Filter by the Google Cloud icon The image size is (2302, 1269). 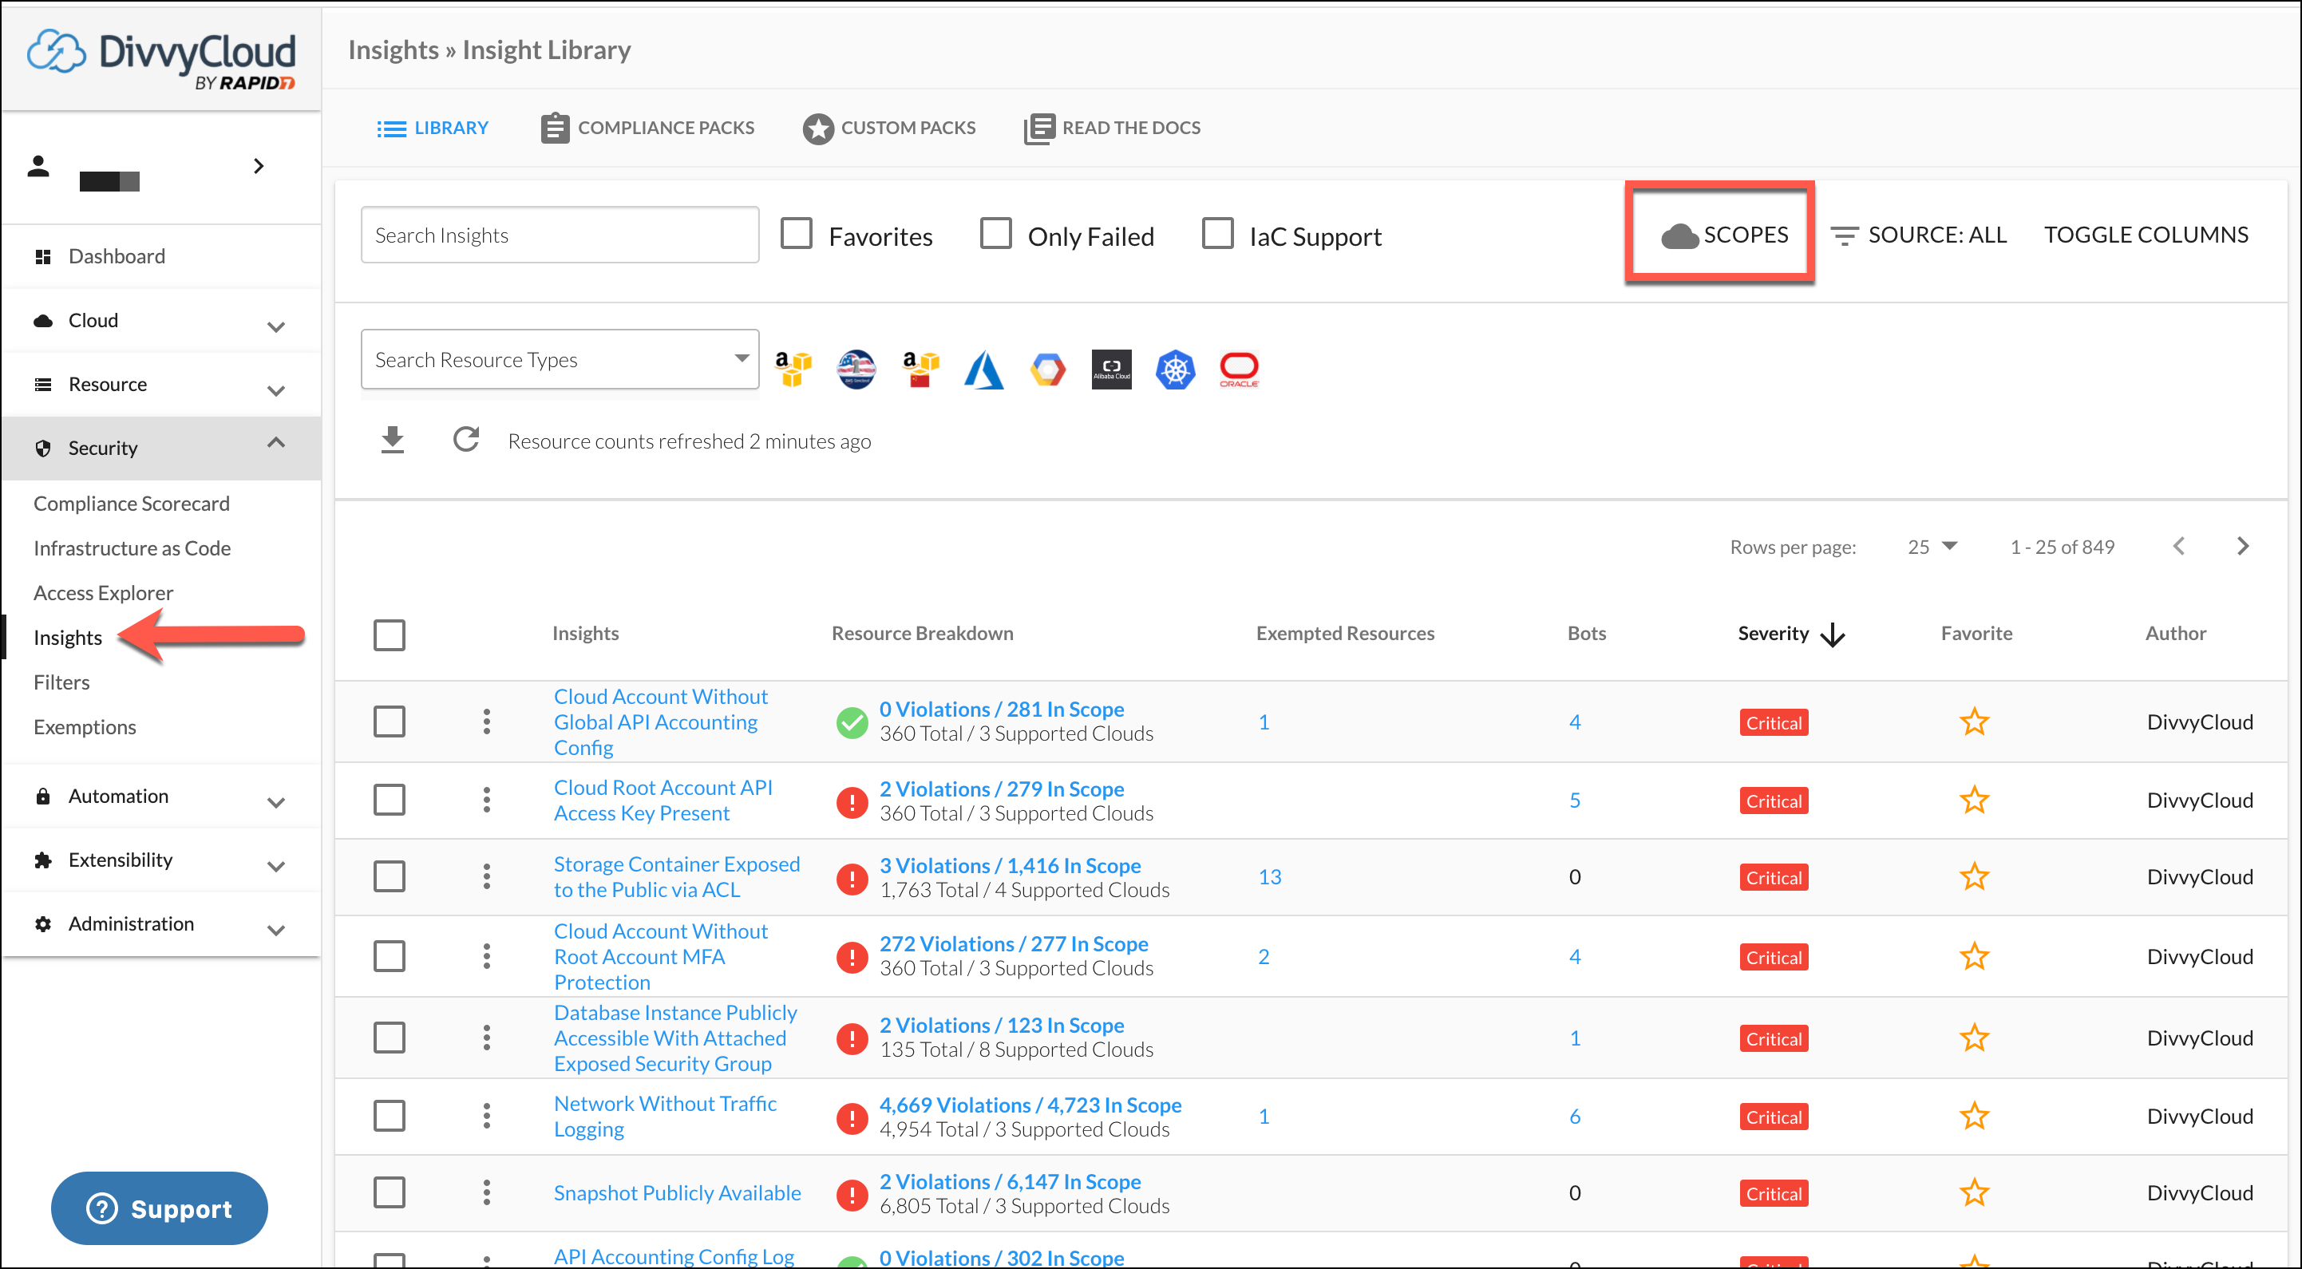pos(1048,368)
